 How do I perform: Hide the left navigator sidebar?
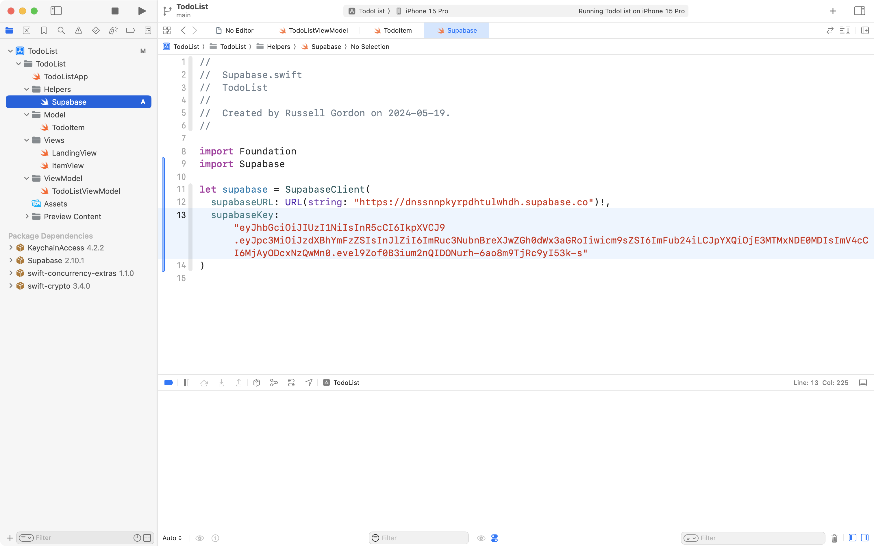point(56,11)
